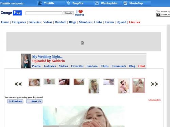Open the I love DATA badge

coord(80,13)
